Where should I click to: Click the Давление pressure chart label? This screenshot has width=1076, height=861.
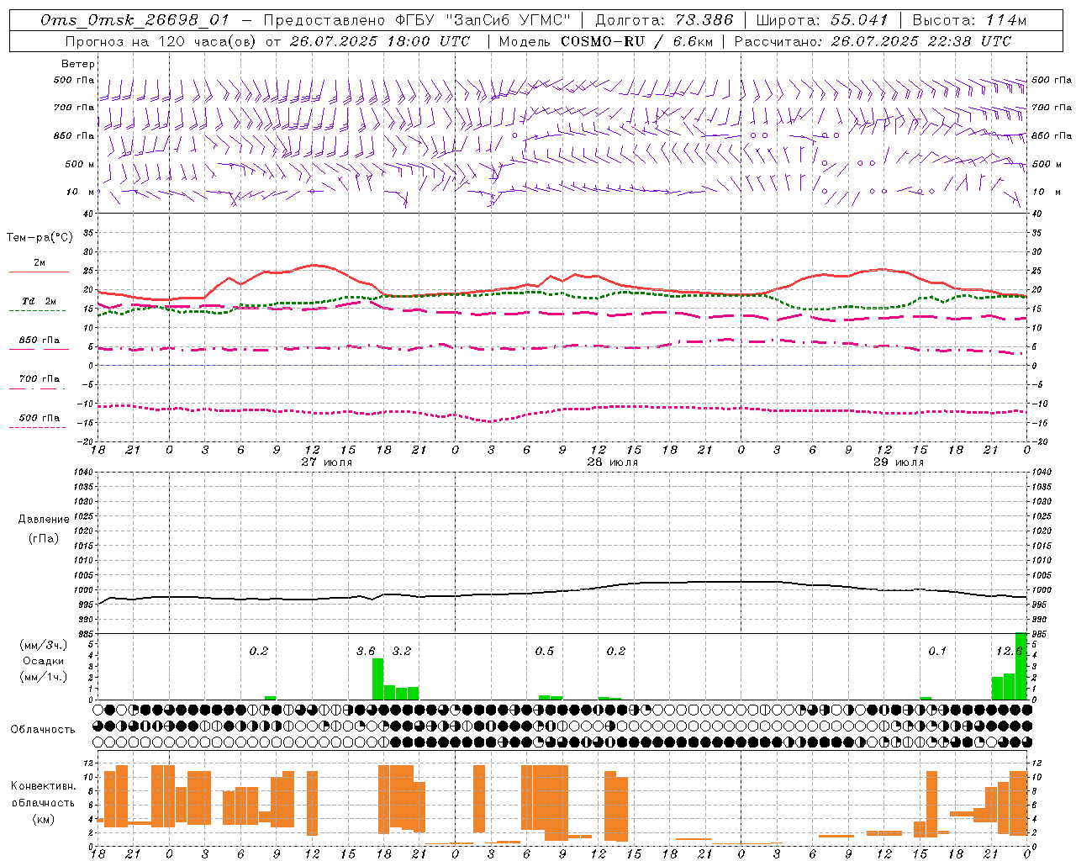coord(43,519)
